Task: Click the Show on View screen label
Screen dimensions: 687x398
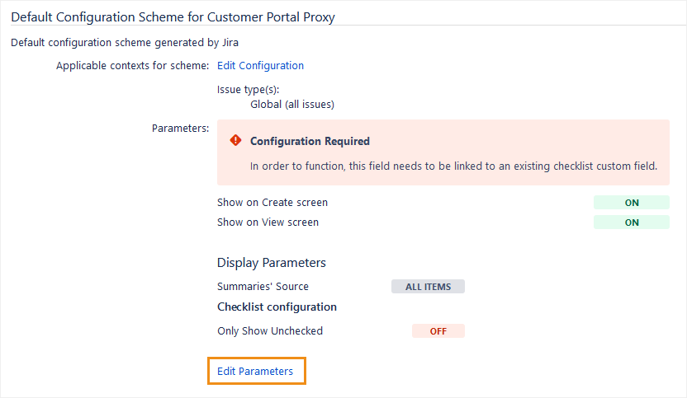Action: 268,222
